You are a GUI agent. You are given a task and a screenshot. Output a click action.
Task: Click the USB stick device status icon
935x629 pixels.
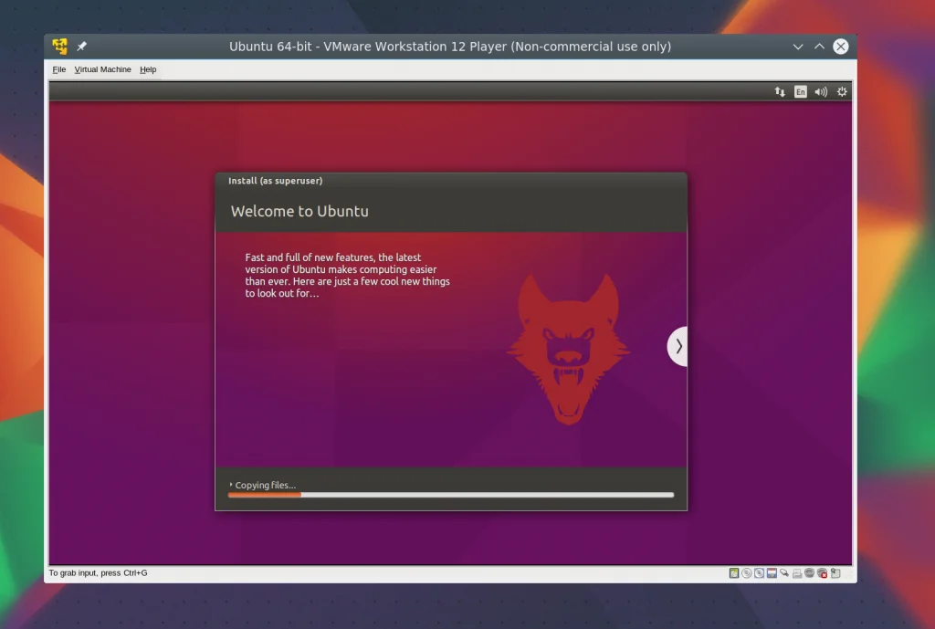(784, 573)
